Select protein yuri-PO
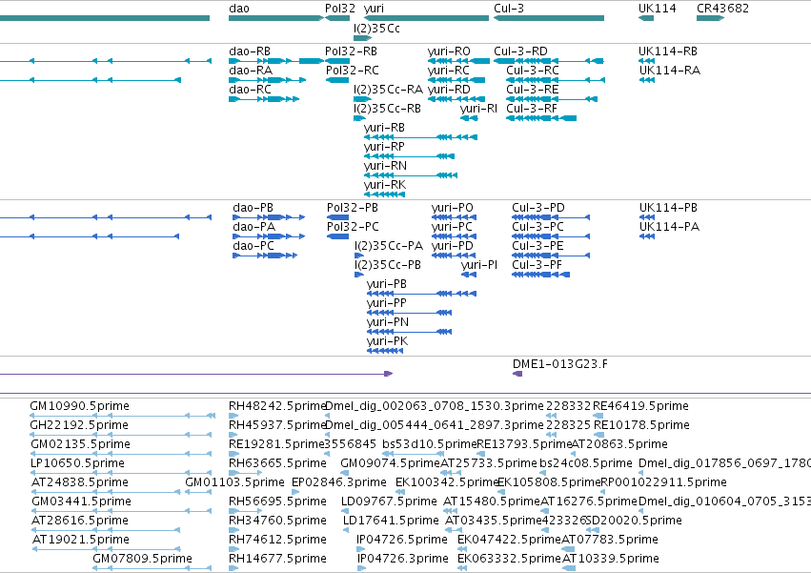The height and width of the screenshot is (573, 811). pyautogui.click(x=455, y=217)
